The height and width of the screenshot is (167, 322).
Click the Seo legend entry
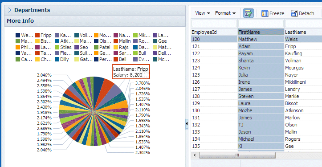tap(82, 47)
